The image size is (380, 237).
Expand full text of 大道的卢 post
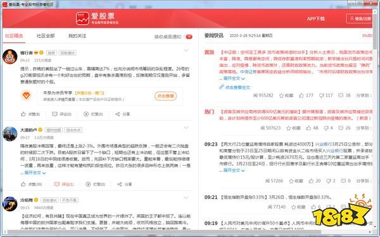click(x=35, y=173)
